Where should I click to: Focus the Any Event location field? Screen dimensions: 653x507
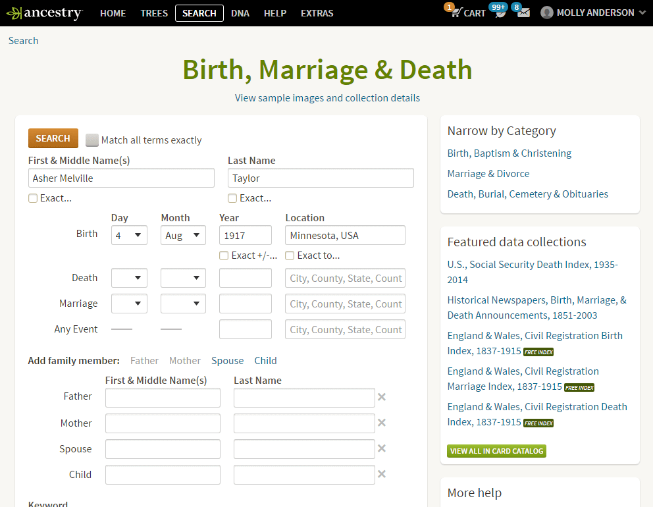[345, 329]
